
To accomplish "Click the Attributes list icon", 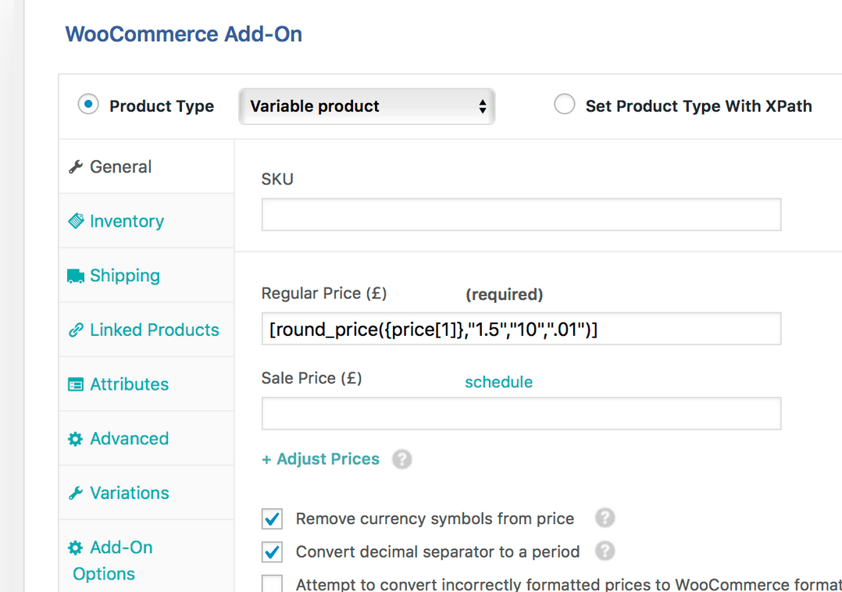I will point(76,385).
